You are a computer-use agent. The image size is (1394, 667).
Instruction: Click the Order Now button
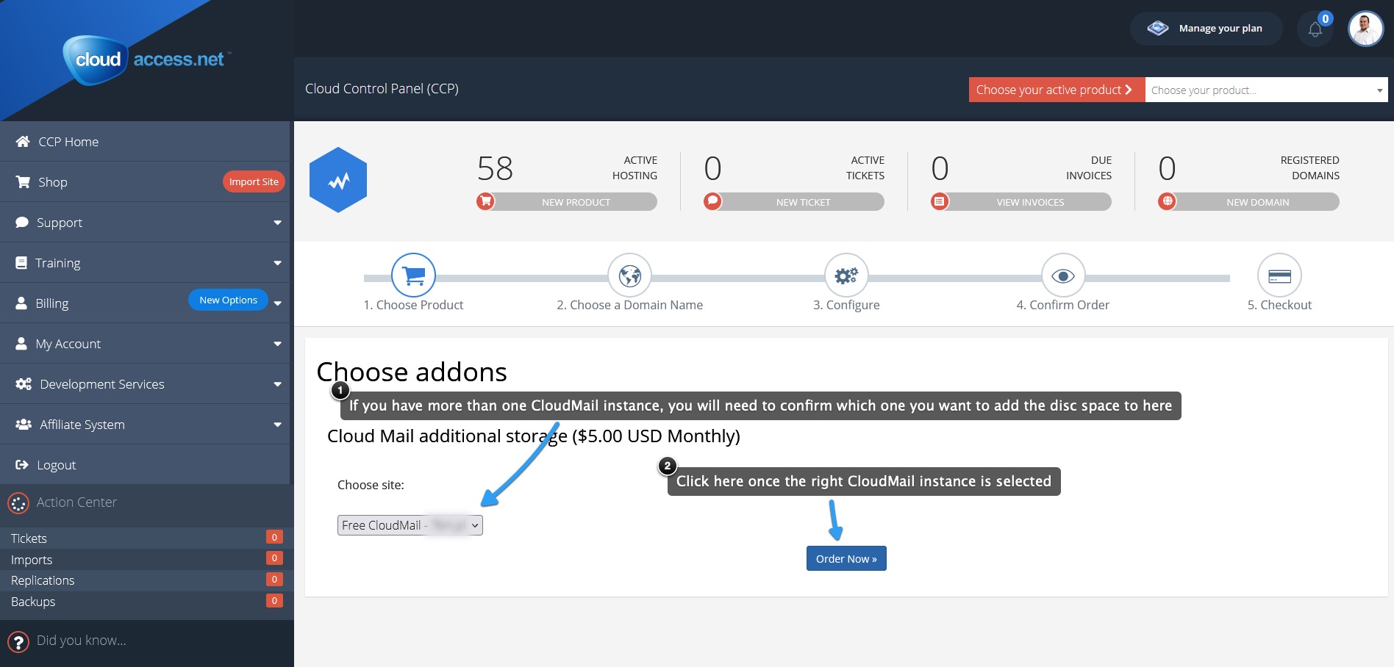pos(846,558)
